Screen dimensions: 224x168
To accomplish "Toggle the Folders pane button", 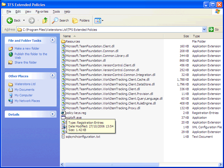I will pyautogui.click(x=81, y=20).
